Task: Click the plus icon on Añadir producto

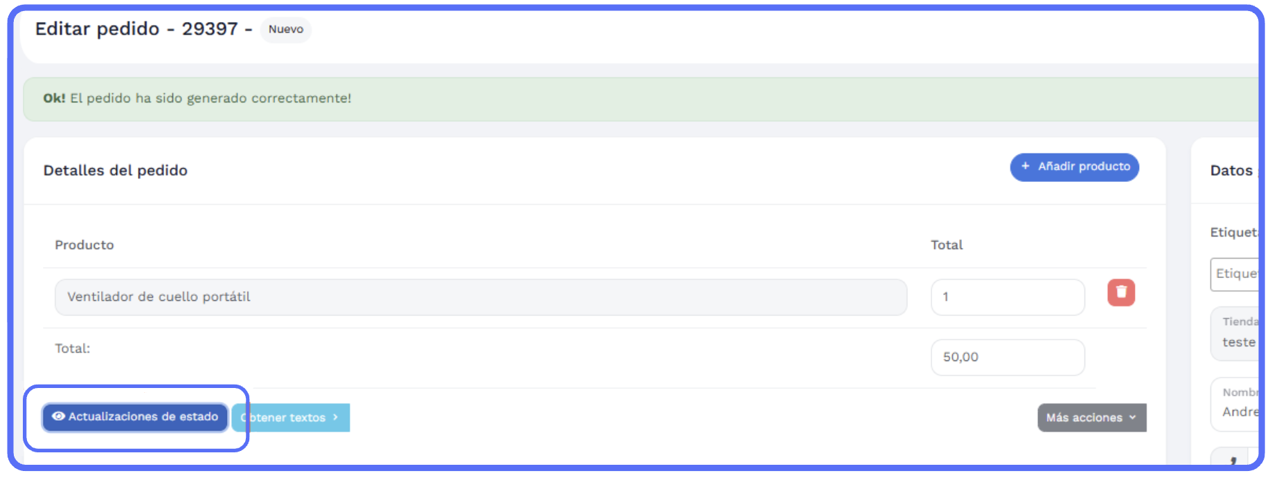Action: 1026,167
